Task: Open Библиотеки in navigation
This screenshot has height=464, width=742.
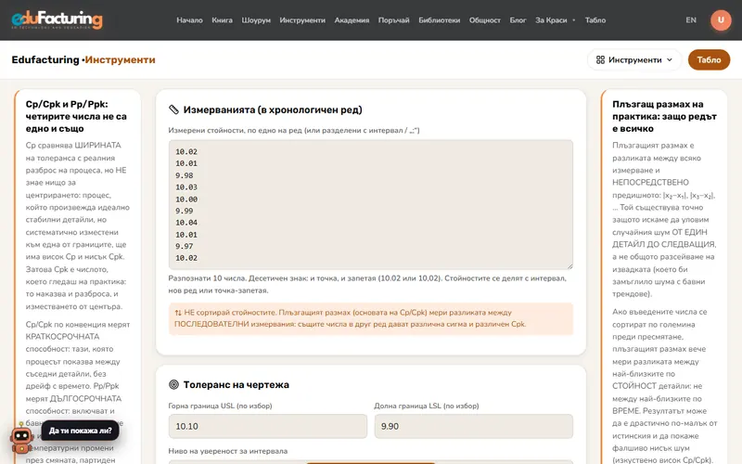Action: point(439,19)
